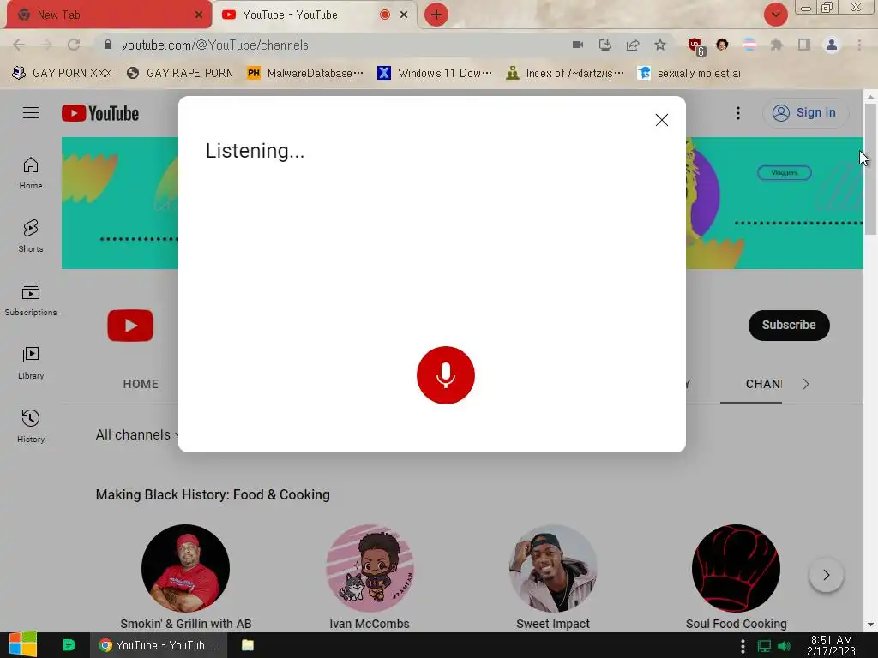The height and width of the screenshot is (658, 878).
Task: Open YouTube settings three-dot menu
Action: tap(738, 113)
